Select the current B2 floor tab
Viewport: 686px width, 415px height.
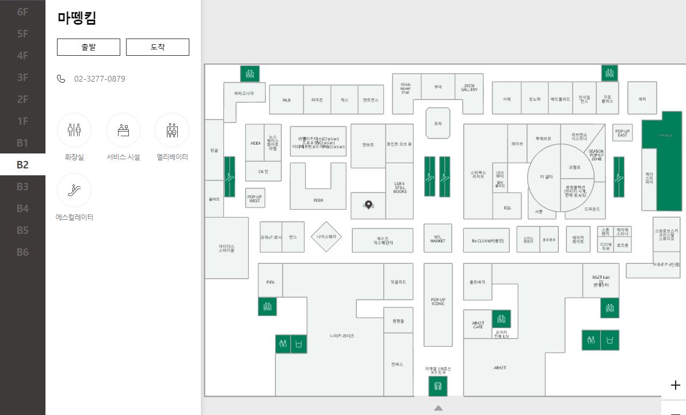coord(23,165)
